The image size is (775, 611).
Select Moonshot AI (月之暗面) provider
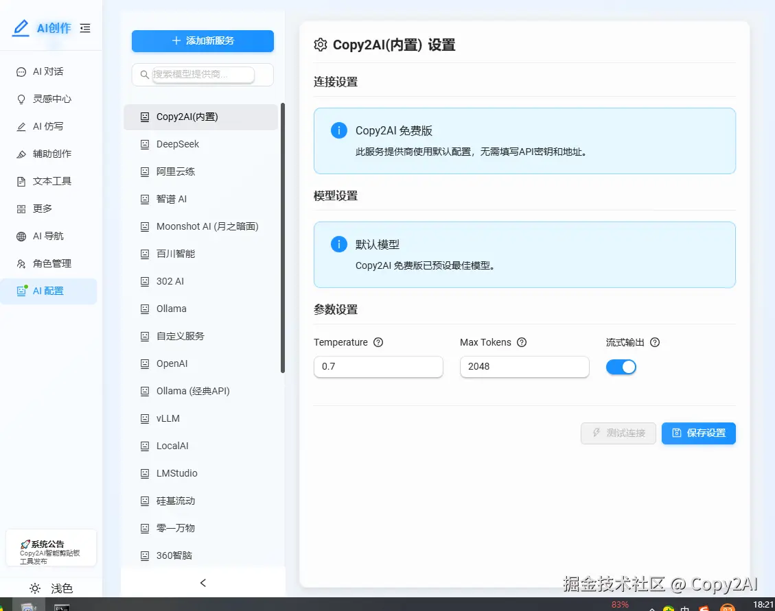tap(200, 227)
